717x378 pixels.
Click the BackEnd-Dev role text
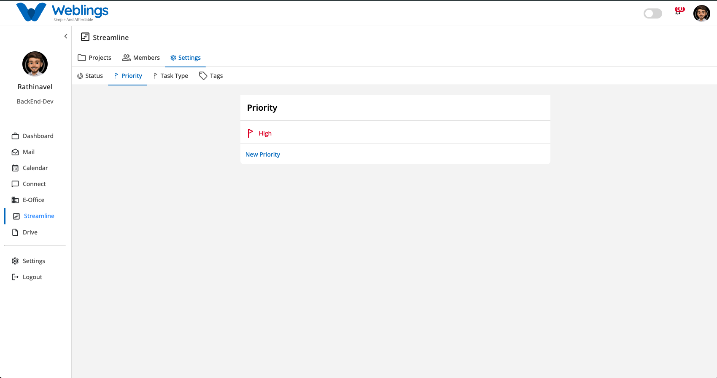tap(35, 101)
